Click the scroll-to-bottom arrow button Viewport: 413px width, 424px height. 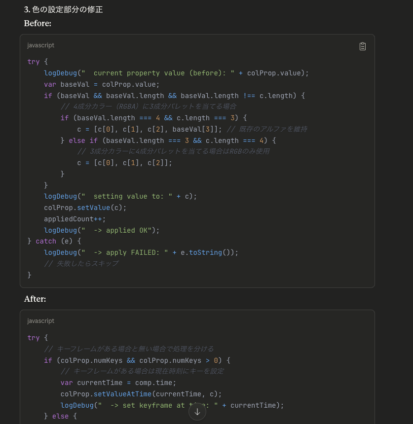click(x=197, y=412)
